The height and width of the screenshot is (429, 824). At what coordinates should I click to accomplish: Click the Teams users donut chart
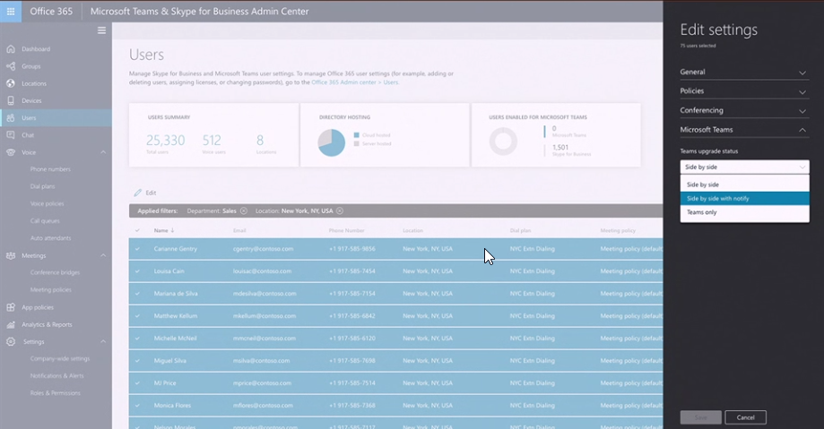503,142
